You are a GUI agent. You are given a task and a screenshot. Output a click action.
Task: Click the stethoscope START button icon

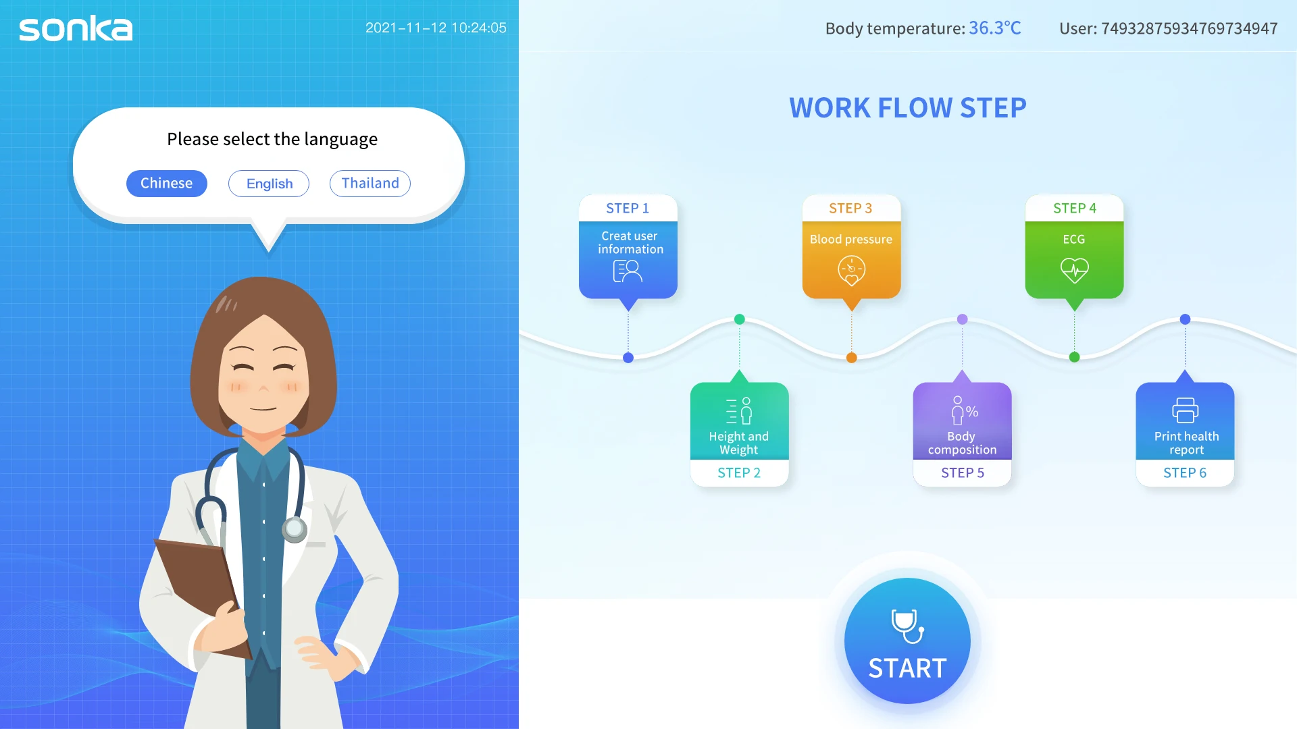pyautogui.click(x=908, y=622)
